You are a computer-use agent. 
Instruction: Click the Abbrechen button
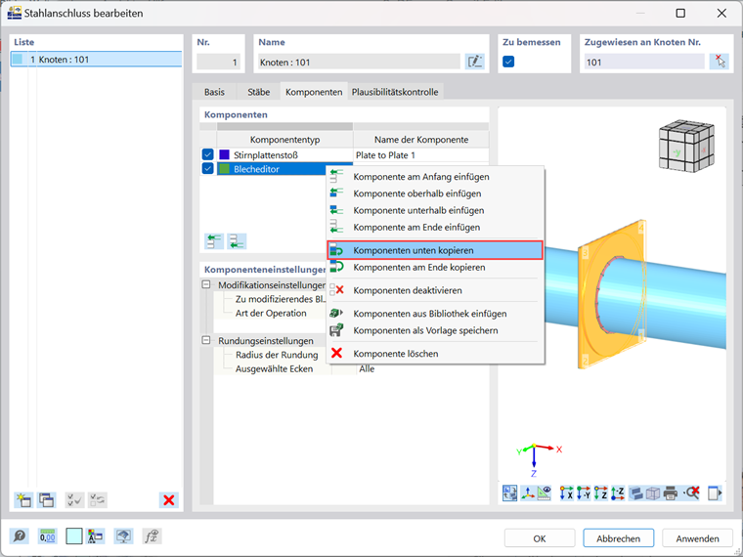coord(619,538)
